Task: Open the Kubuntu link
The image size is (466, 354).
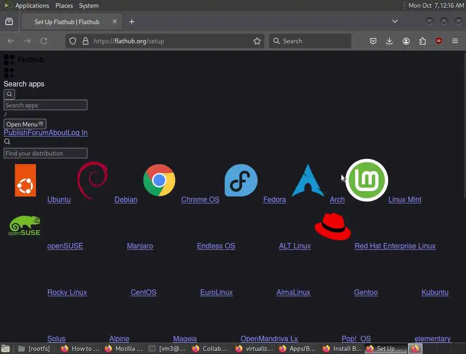Action: click(x=435, y=292)
